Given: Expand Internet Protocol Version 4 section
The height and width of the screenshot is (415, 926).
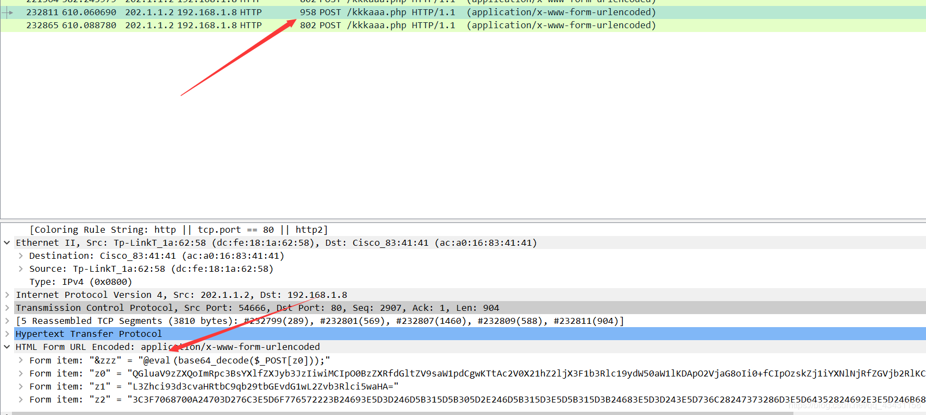Looking at the screenshot, I should point(7,295).
